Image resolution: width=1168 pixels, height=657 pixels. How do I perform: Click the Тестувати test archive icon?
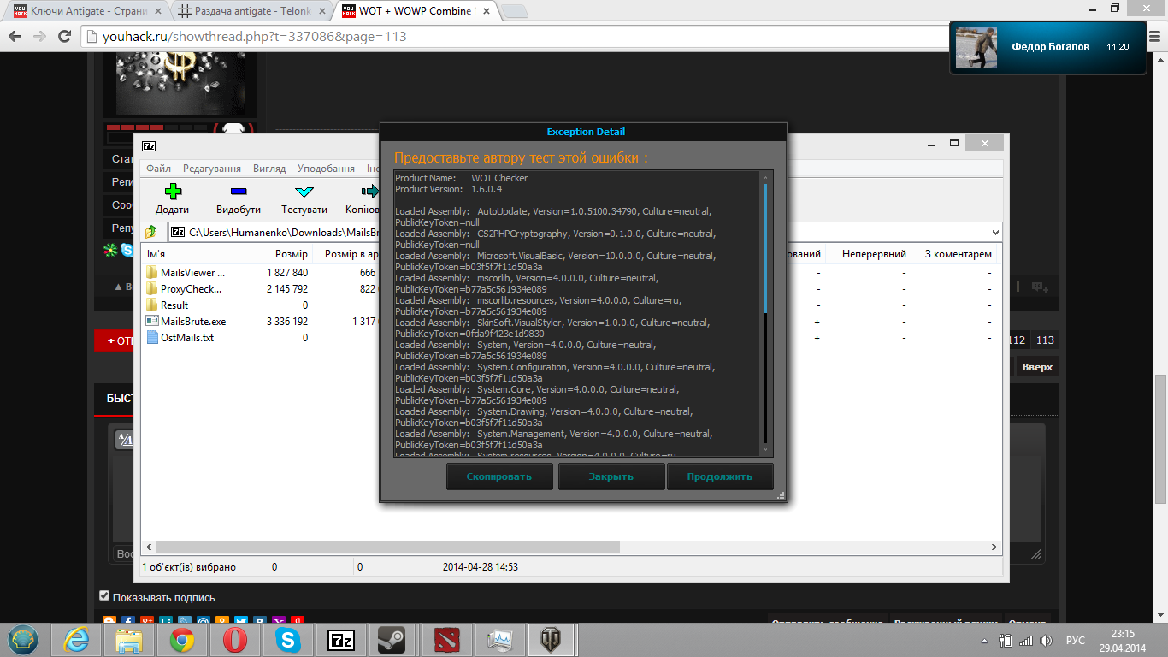[x=304, y=192]
